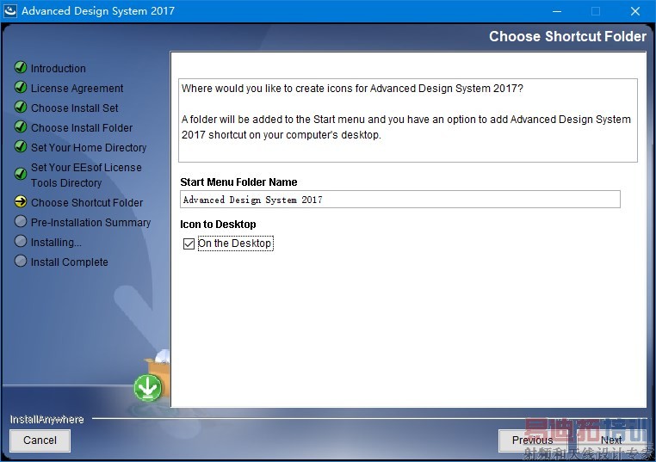Select the Set Your Home Directory step
This screenshot has height=462, width=656.
point(89,148)
